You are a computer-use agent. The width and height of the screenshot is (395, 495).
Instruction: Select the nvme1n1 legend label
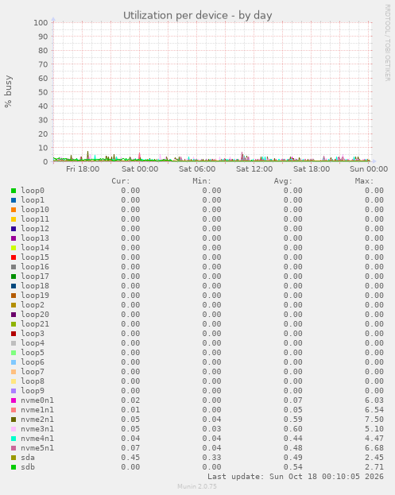pyautogui.click(x=37, y=410)
